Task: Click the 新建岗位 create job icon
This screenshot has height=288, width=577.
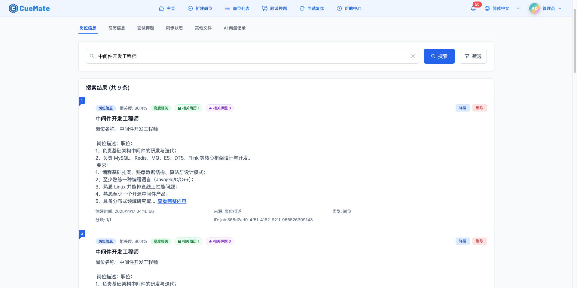Action: [x=190, y=8]
